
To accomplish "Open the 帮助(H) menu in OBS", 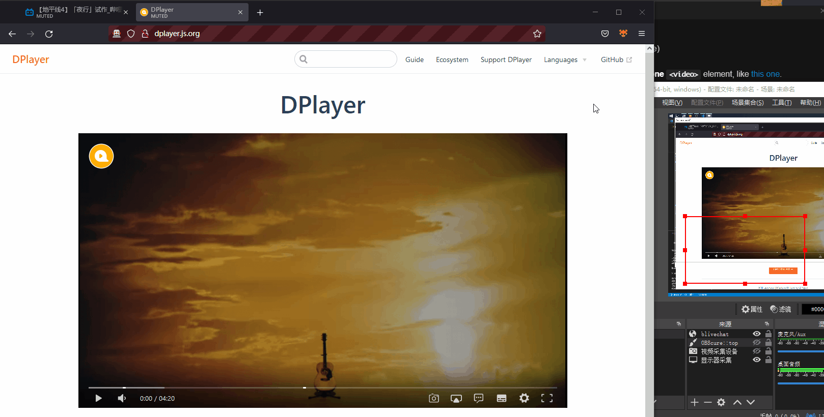I will click(x=810, y=103).
